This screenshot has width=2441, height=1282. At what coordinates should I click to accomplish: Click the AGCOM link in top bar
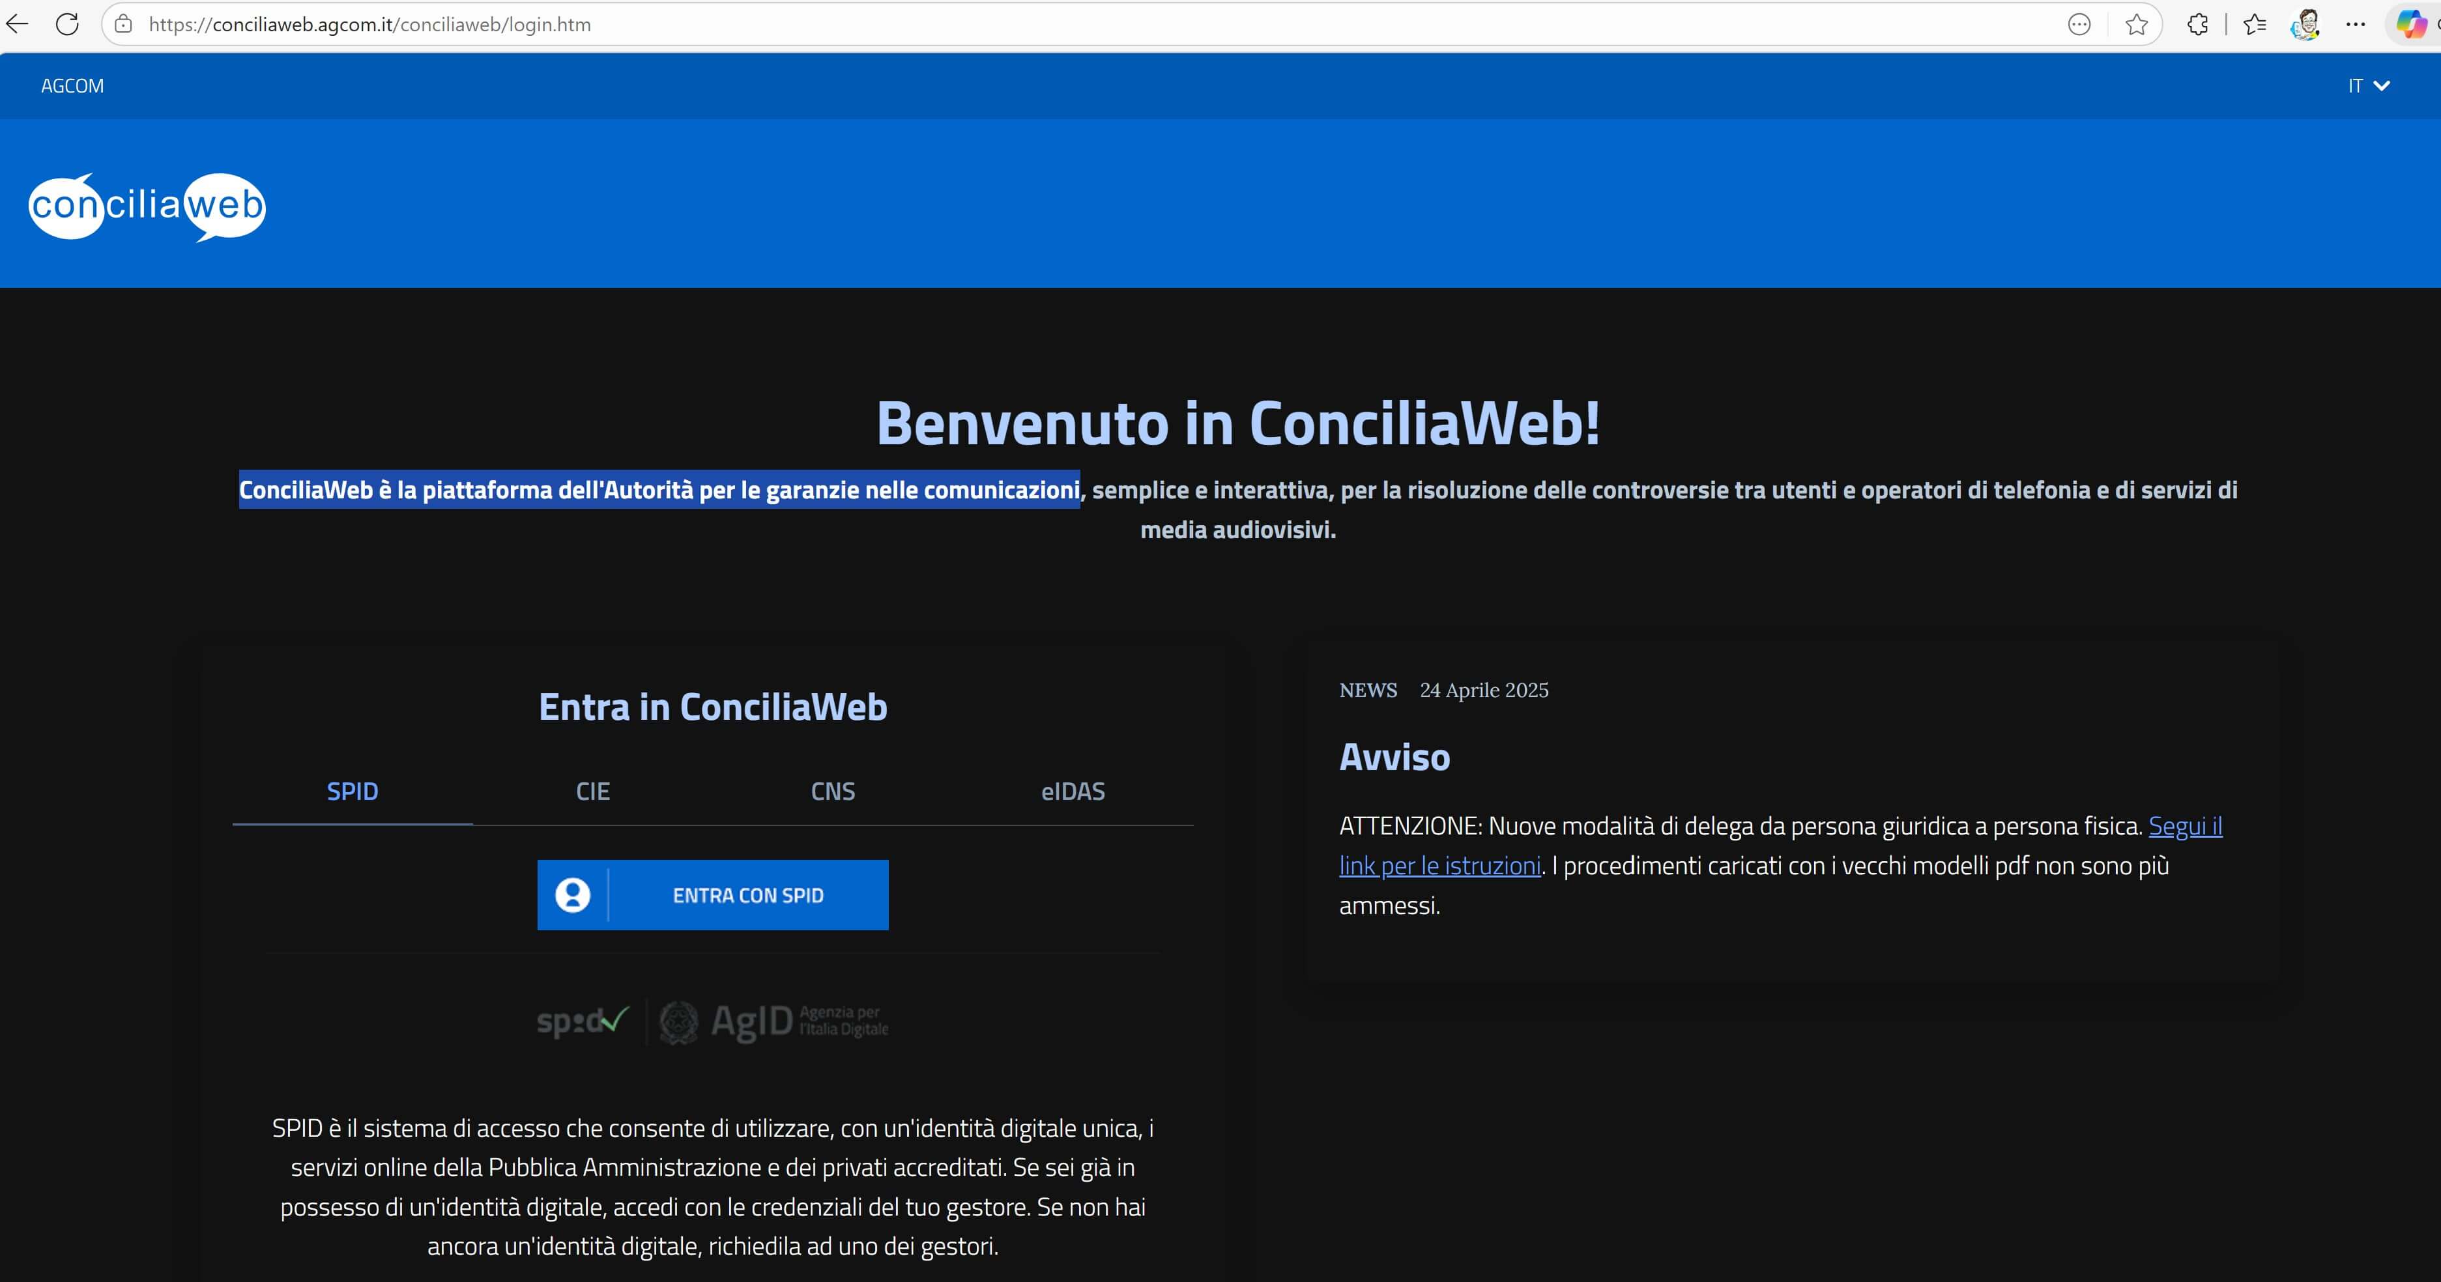[72, 86]
